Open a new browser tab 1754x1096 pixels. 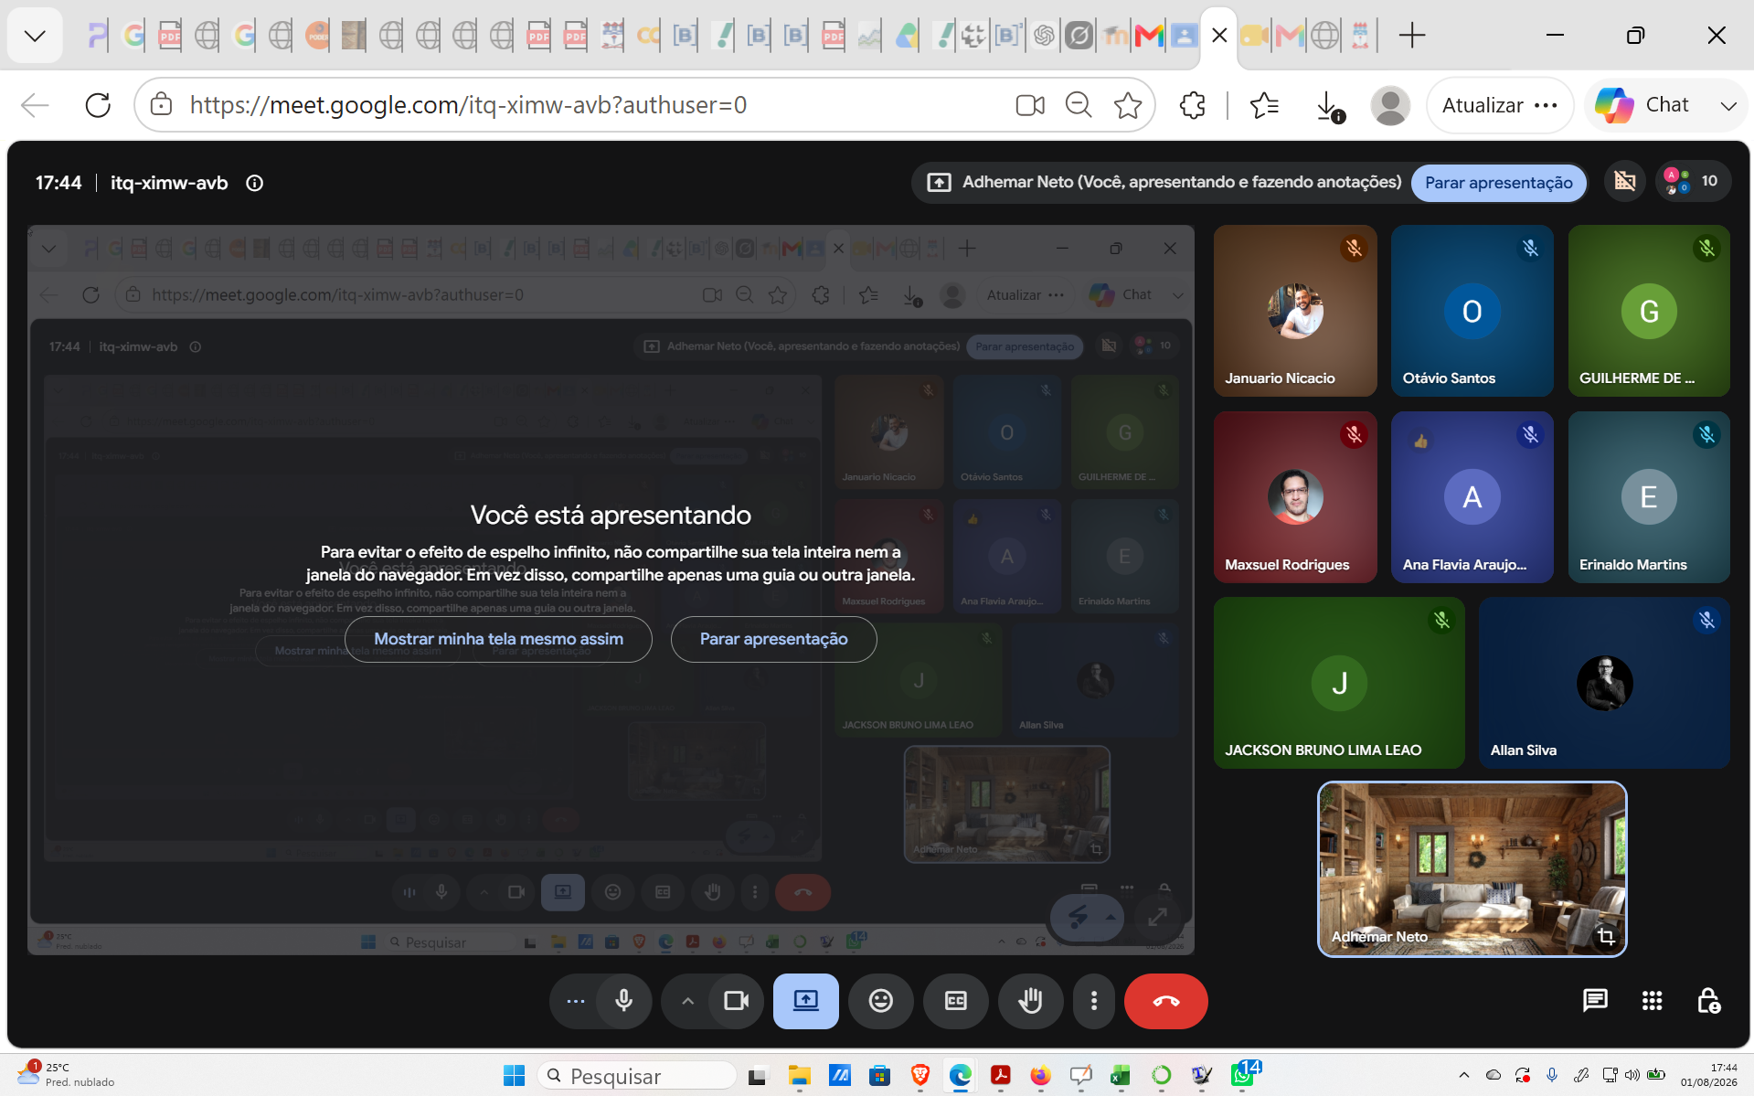[1412, 36]
